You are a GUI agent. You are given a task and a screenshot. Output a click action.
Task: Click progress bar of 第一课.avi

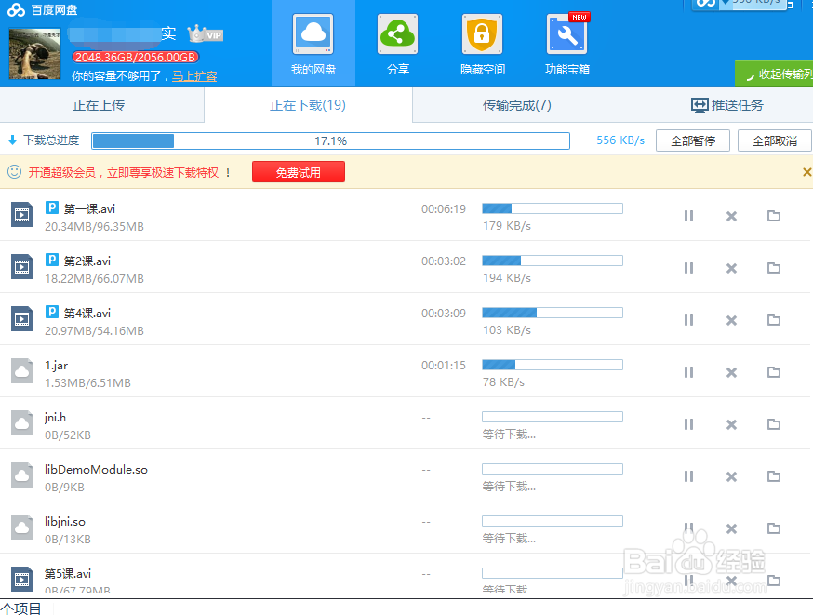[553, 208]
